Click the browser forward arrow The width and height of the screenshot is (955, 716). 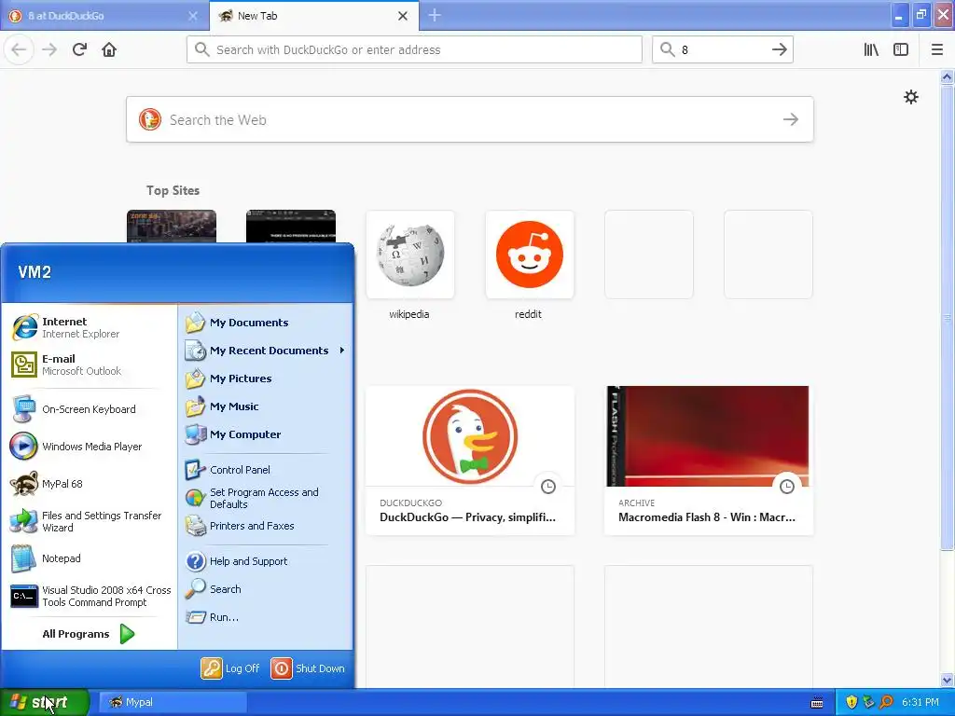coord(49,49)
